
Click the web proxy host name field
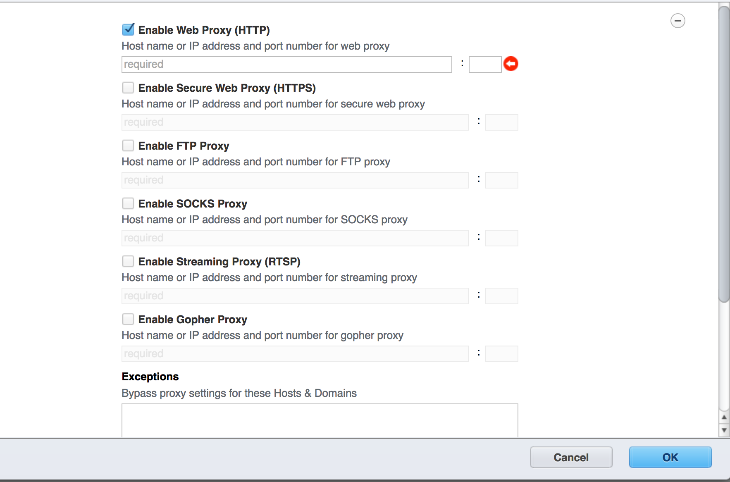point(286,64)
